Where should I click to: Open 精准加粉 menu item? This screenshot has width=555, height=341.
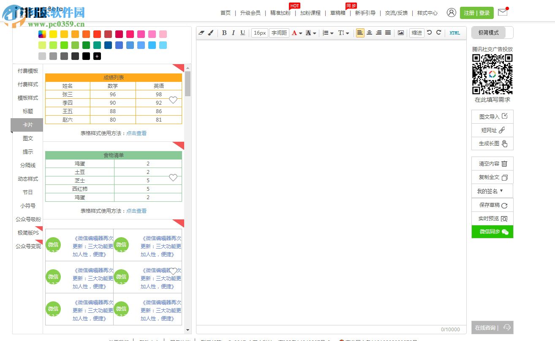point(280,13)
